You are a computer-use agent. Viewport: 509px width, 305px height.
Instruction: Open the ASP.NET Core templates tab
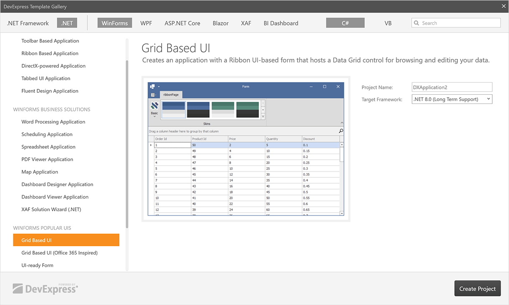[x=182, y=23]
